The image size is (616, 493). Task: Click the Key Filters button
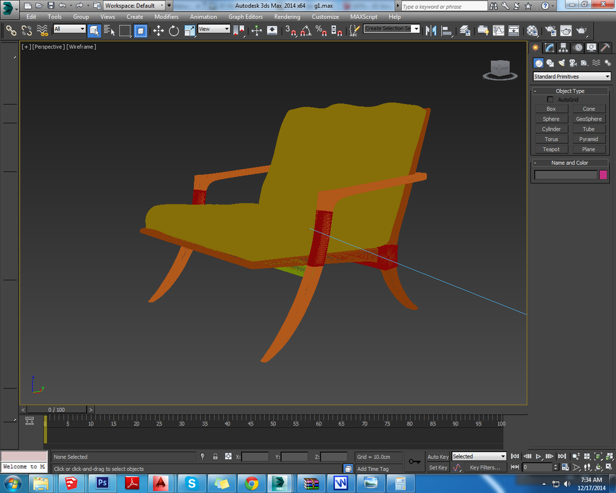(x=484, y=467)
